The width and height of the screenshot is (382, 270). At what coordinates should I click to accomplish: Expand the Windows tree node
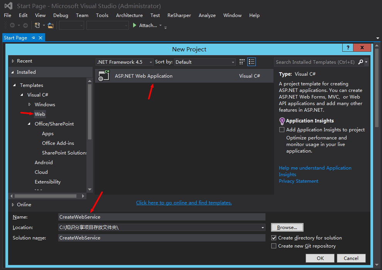29,104
